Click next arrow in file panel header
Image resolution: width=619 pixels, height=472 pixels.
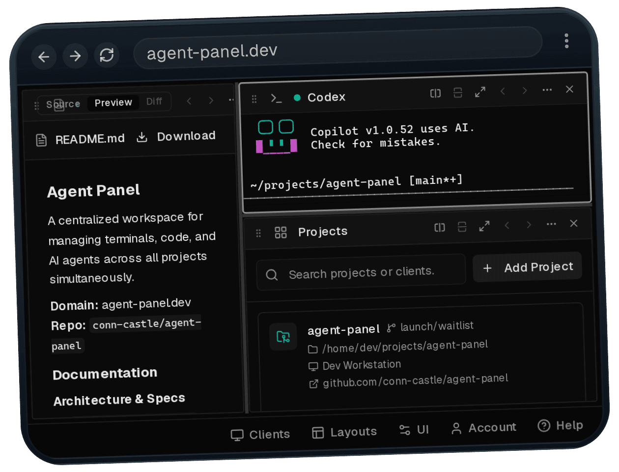click(211, 100)
